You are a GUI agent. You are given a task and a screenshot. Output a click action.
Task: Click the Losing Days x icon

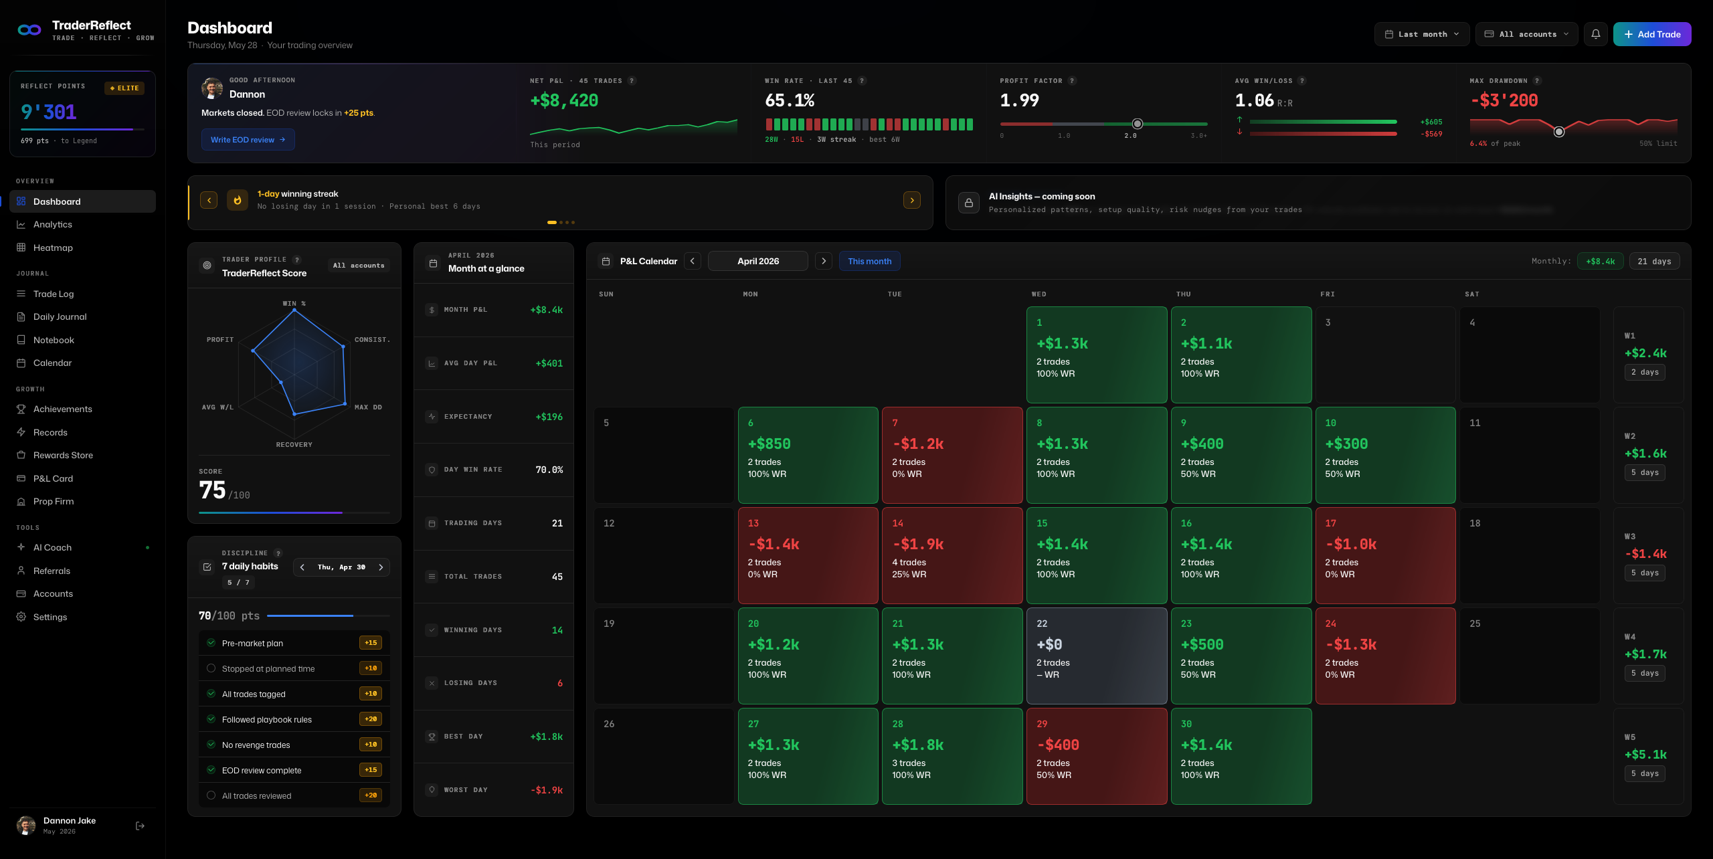pyautogui.click(x=432, y=683)
